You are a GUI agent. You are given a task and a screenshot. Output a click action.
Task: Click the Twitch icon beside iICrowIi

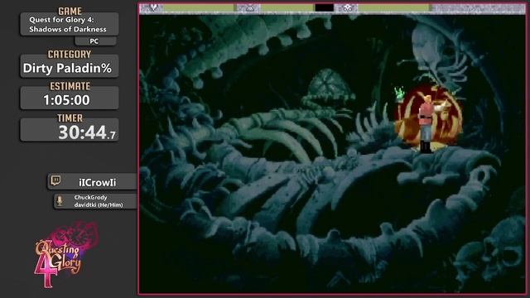pyautogui.click(x=55, y=180)
